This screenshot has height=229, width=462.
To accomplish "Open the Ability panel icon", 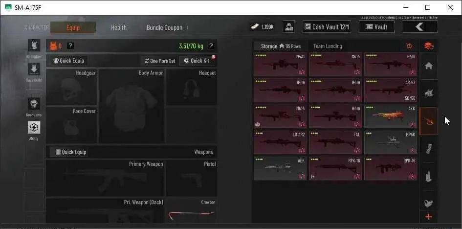I will (34, 128).
